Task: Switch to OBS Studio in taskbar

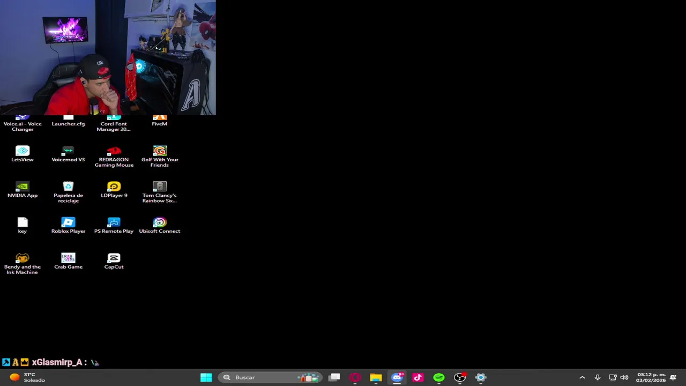Action: pyautogui.click(x=460, y=377)
